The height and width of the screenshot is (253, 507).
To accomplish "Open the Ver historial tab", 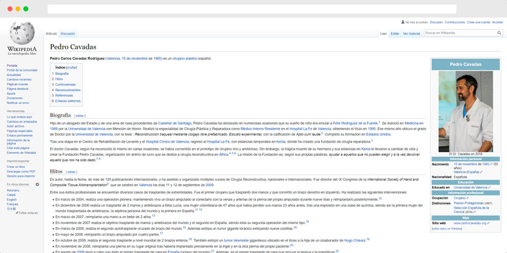I will point(411,34).
